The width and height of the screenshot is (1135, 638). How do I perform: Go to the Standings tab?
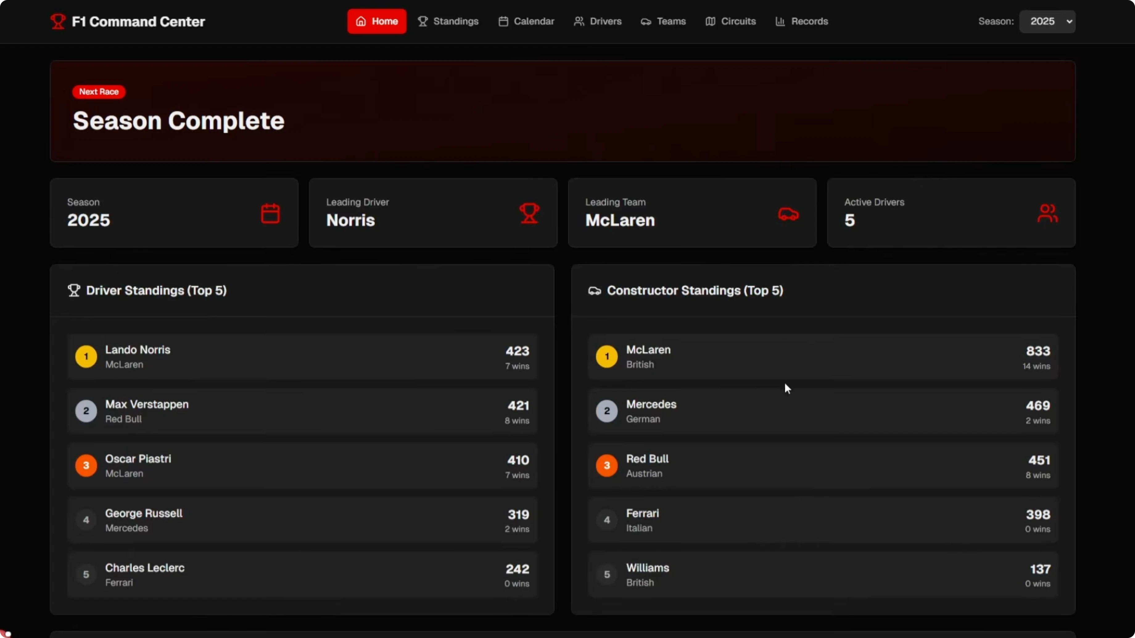click(448, 22)
